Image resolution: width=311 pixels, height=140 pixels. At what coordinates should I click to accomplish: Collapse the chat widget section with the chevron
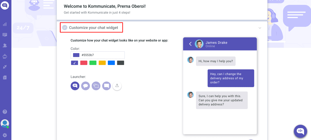(x=260, y=28)
